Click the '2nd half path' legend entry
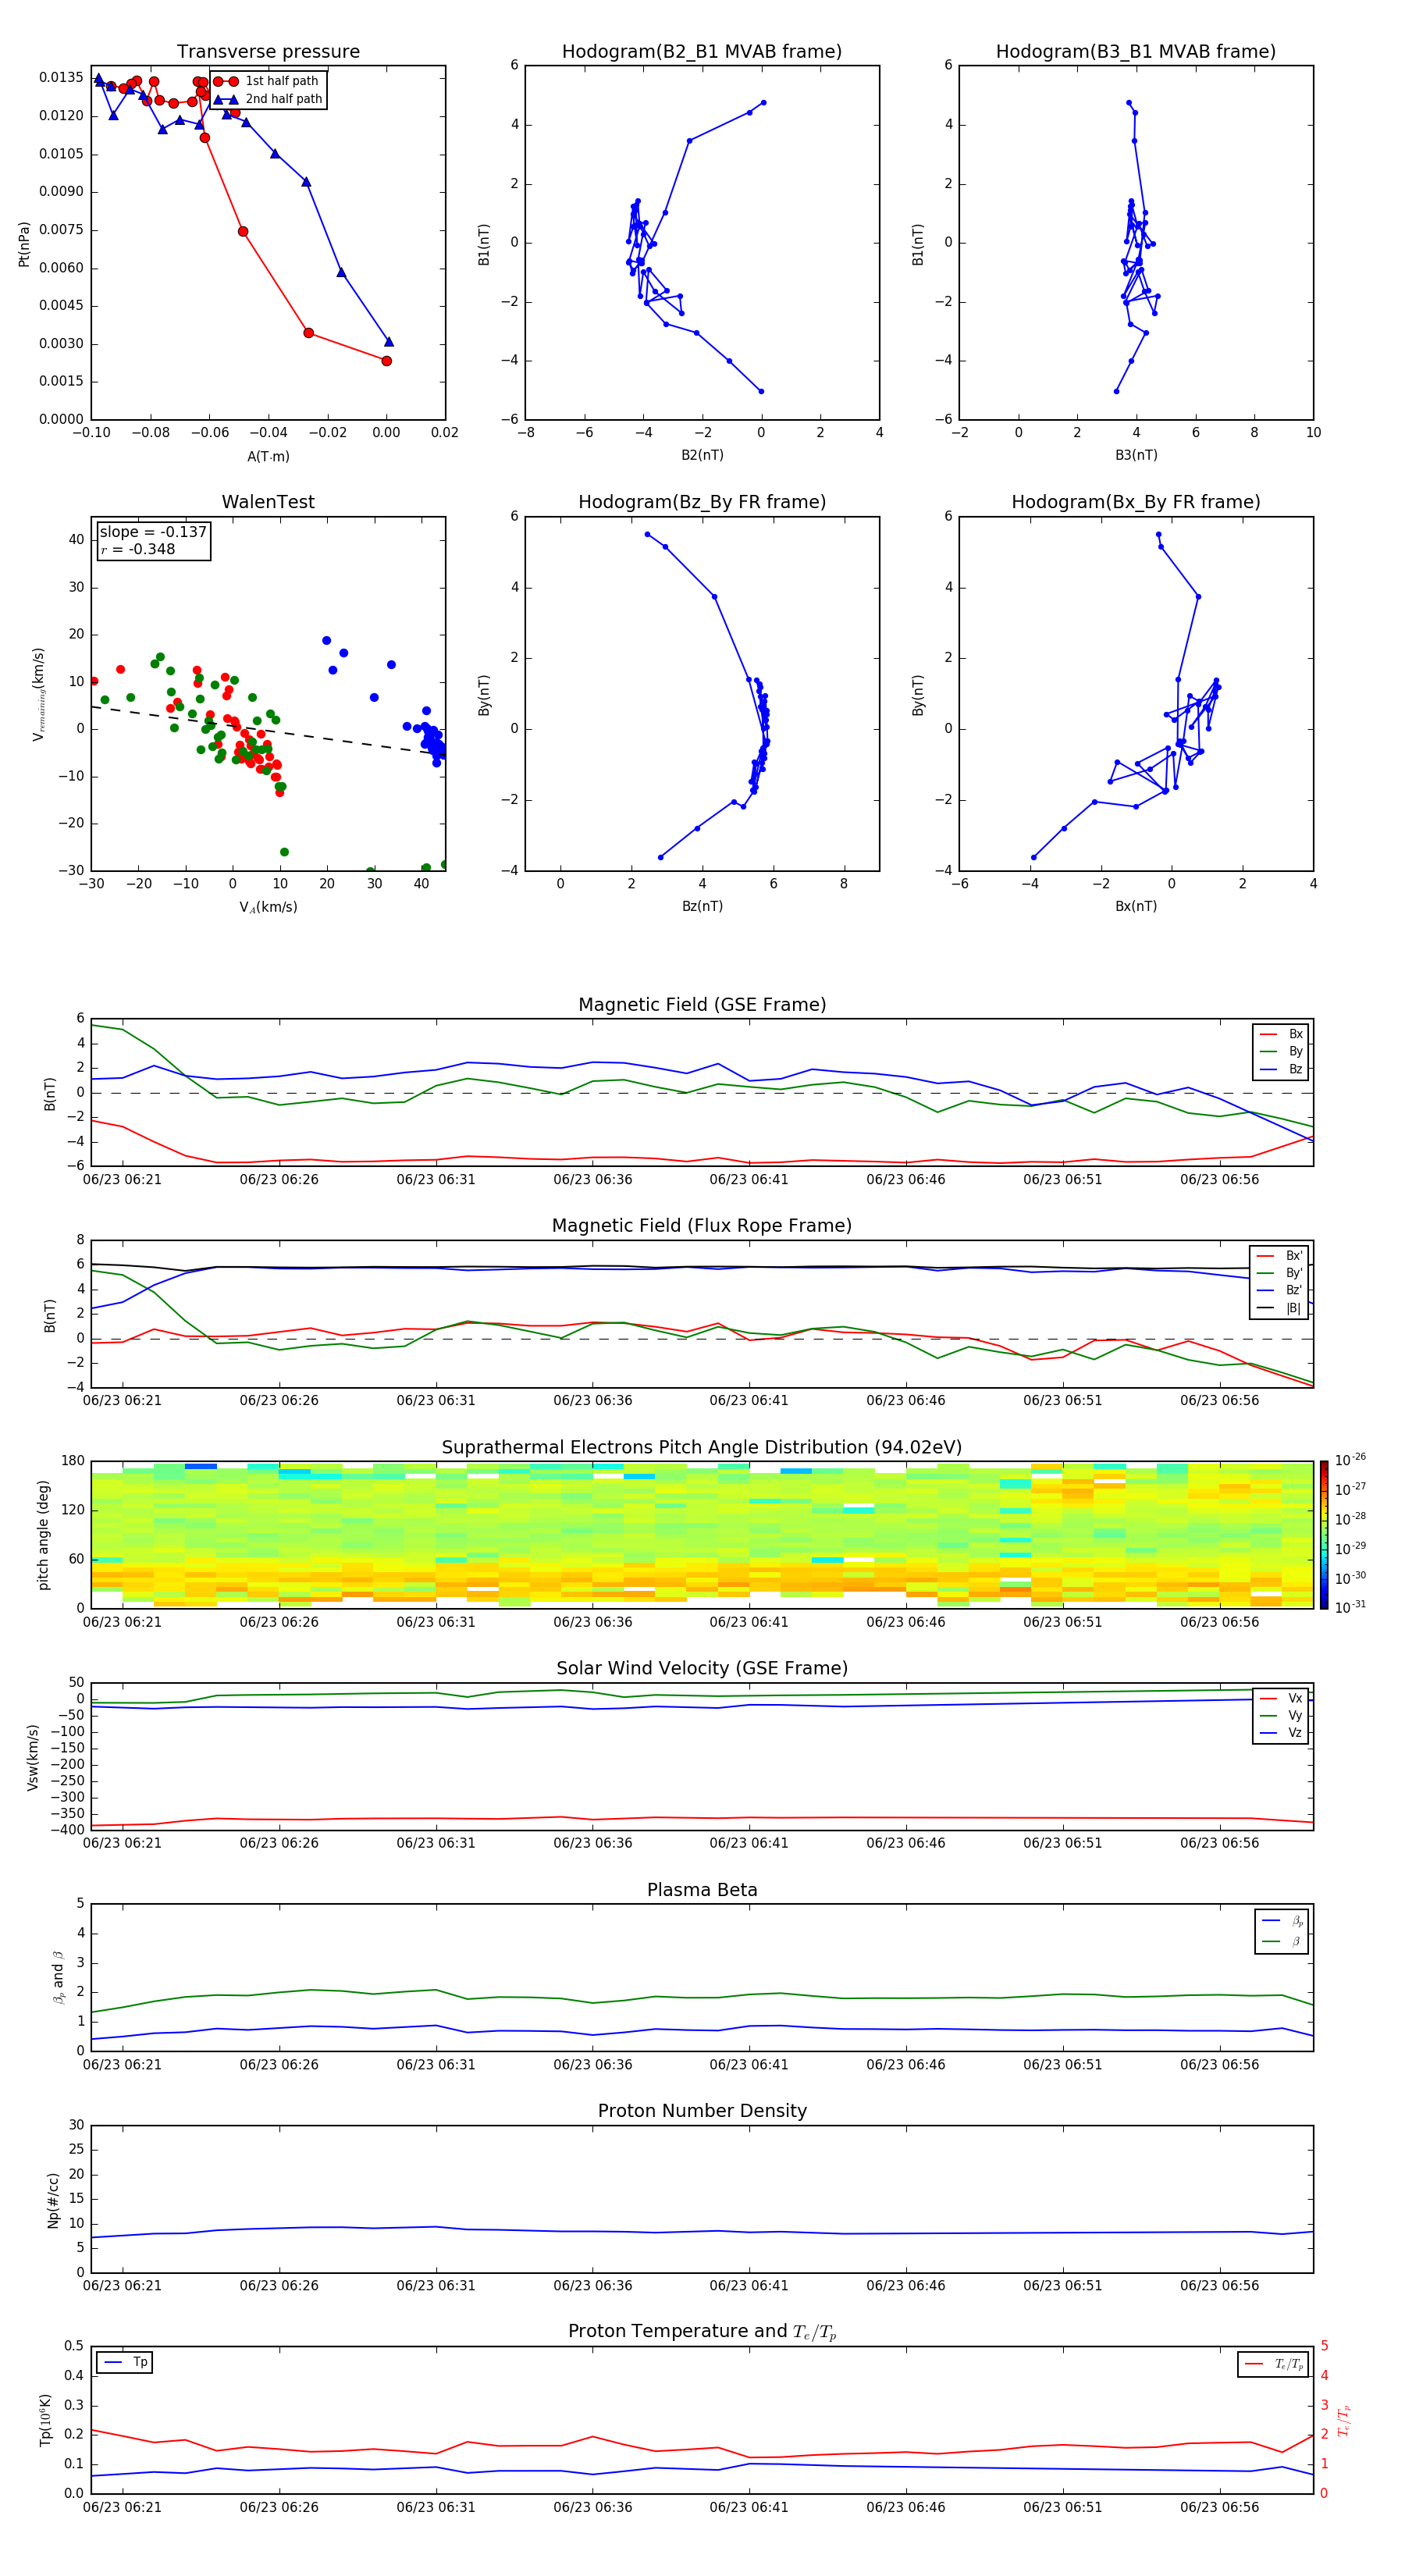The width and height of the screenshot is (1405, 2576). [x=268, y=99]
